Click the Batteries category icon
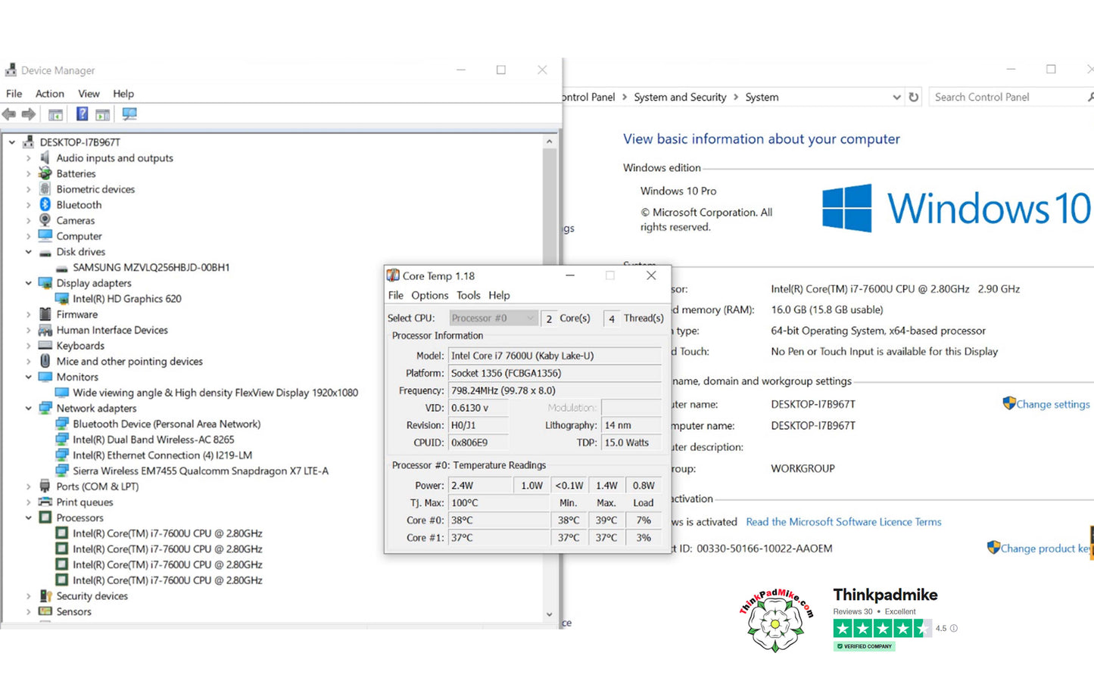 [x=45, y=173]
